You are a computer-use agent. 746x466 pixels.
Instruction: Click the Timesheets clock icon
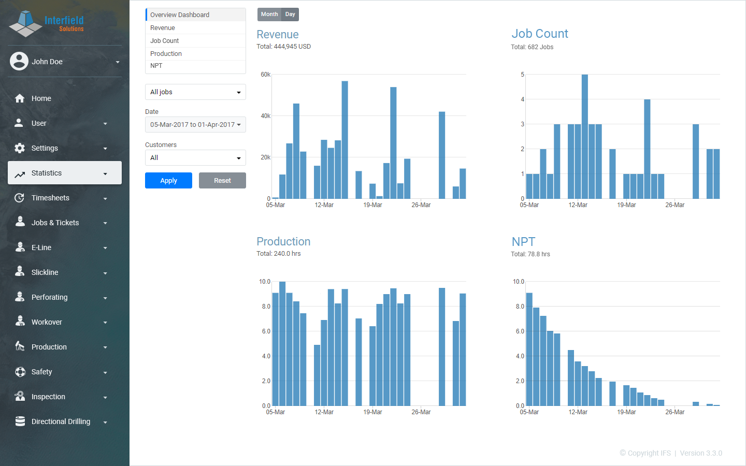19,198
